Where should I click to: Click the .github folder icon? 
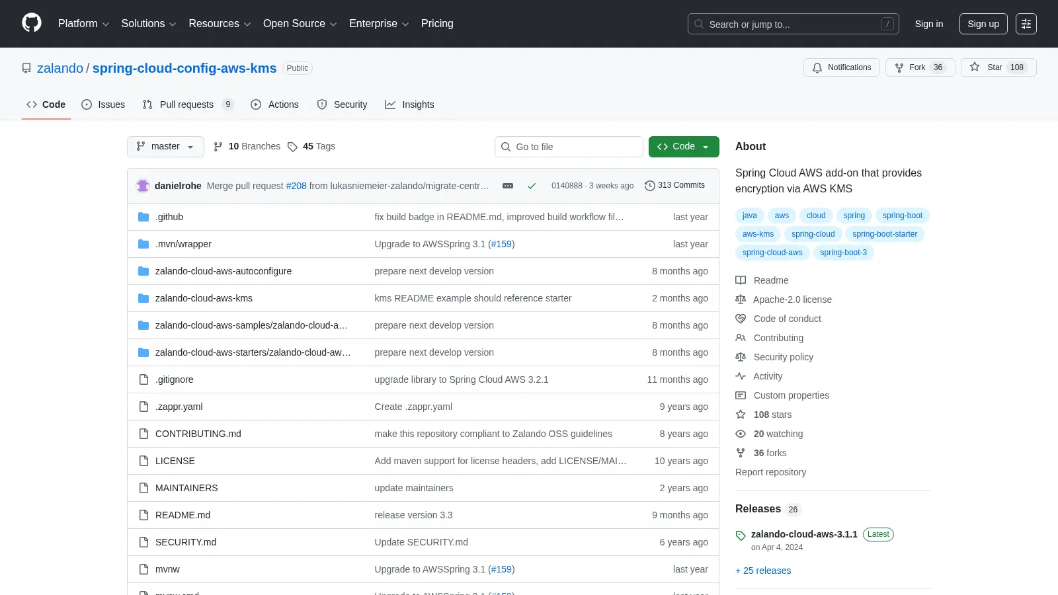tap(143, 217)
